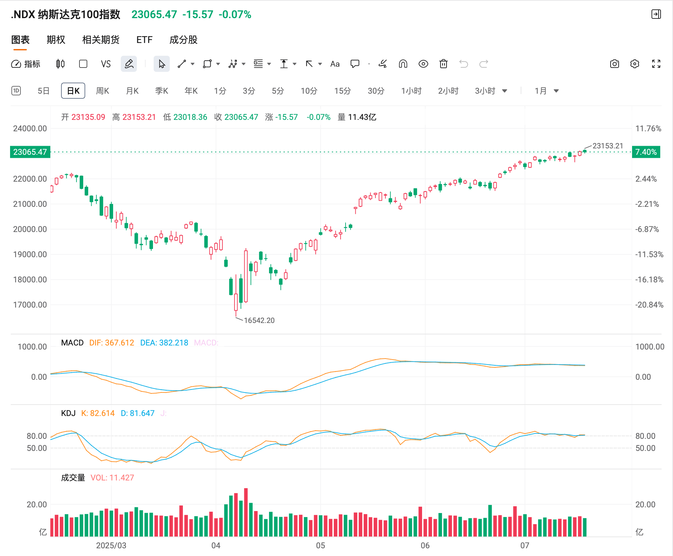Toggle drawings visibility eye icon

pyautogui.click(x=423, y=64)
